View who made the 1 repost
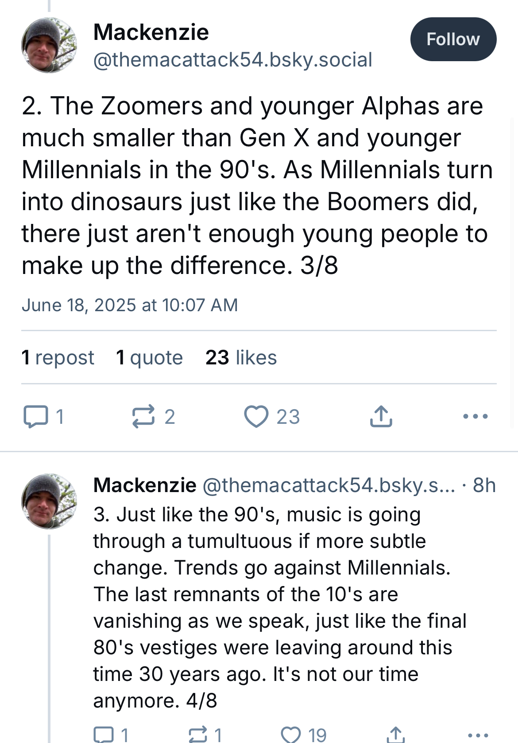The height and width of the screenshot is (743, 518). tap(58, 357)
